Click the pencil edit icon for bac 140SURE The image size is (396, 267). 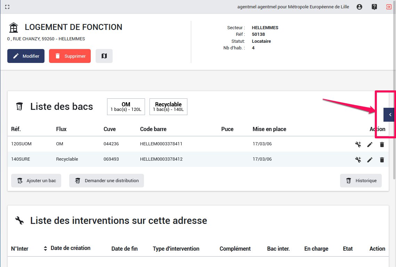tap(370, 160)
